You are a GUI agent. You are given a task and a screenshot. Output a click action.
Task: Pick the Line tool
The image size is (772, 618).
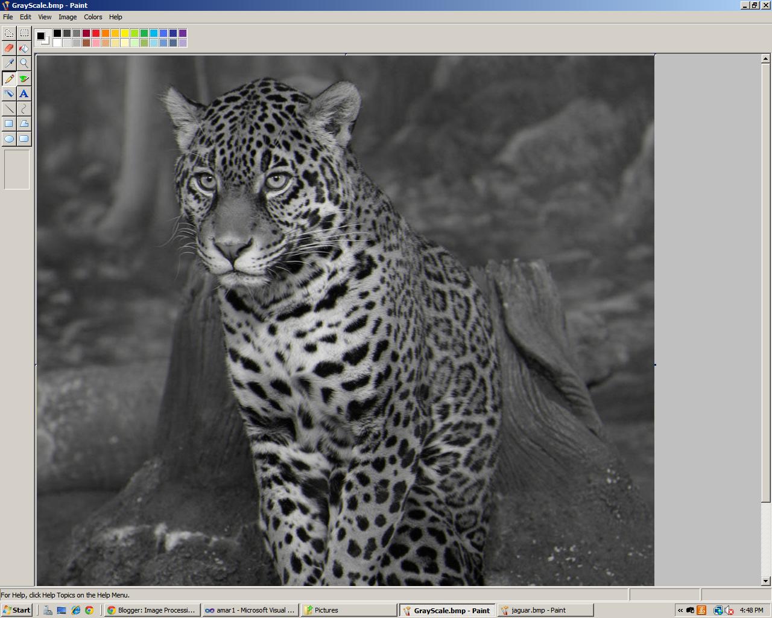click(9, 108)
